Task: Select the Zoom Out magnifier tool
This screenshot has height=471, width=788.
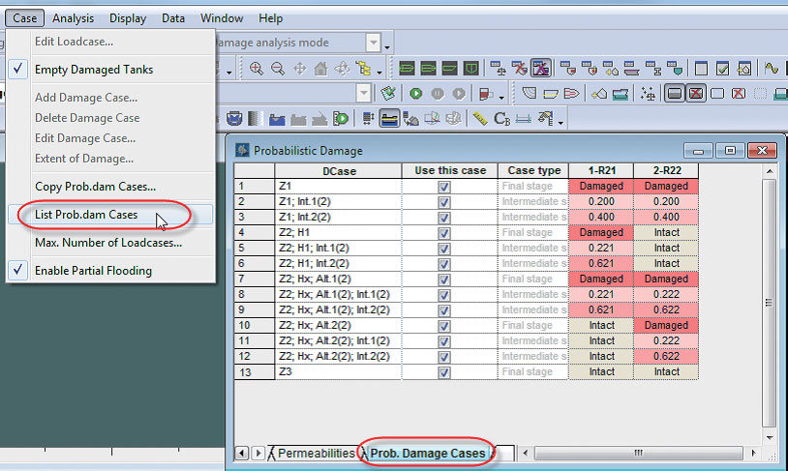Action: tap(278, 69)
